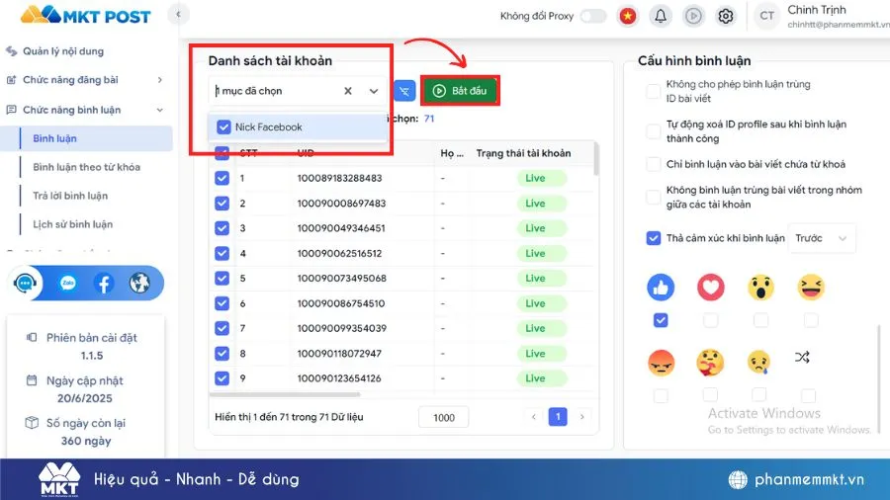Viewport: 890px width, 500px height.
Task: Open the settings gear icon
Action: pos(726,16)
